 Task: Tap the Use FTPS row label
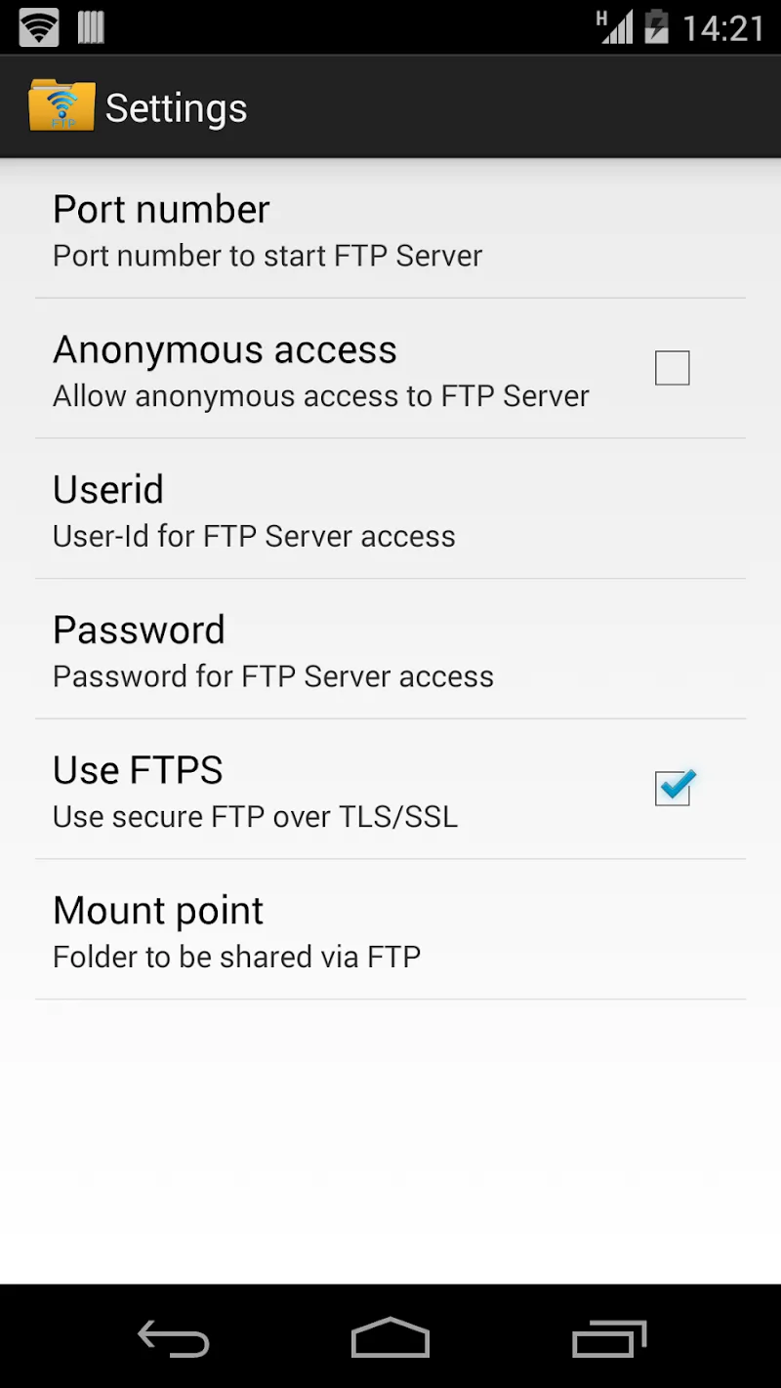[138, 770]
